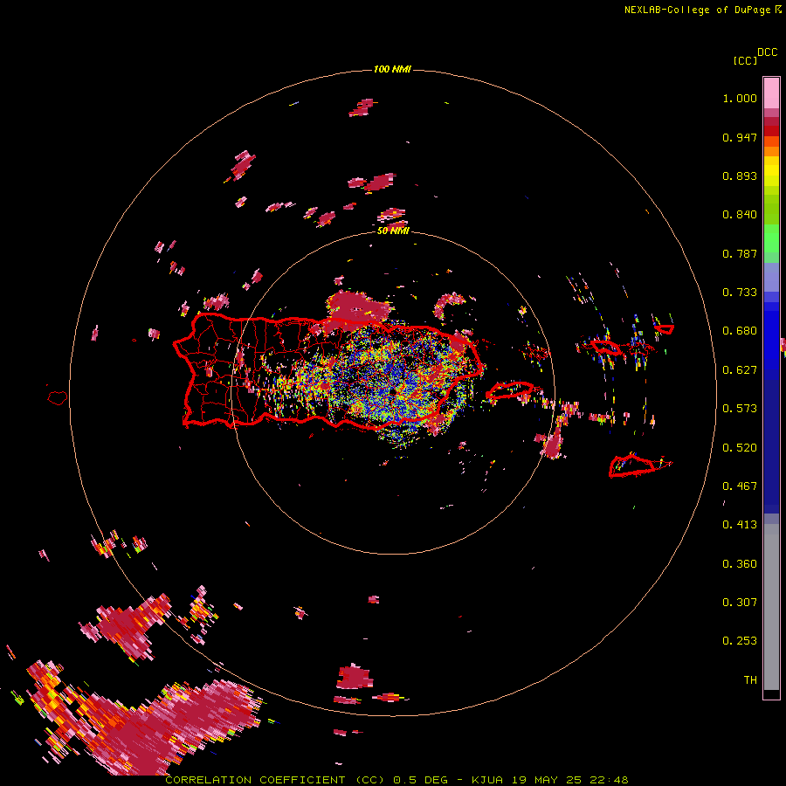Click the [CC] units label
This screenshot has width=786, height=786.
745,60
